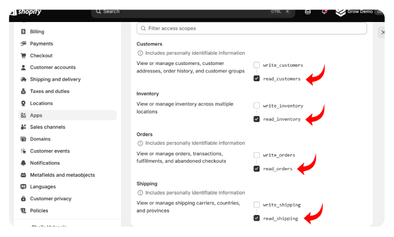The width and height of the screenshot is (394, 237).
Task: Click the Grow Demo store name
Action: [x=360, y=12]
